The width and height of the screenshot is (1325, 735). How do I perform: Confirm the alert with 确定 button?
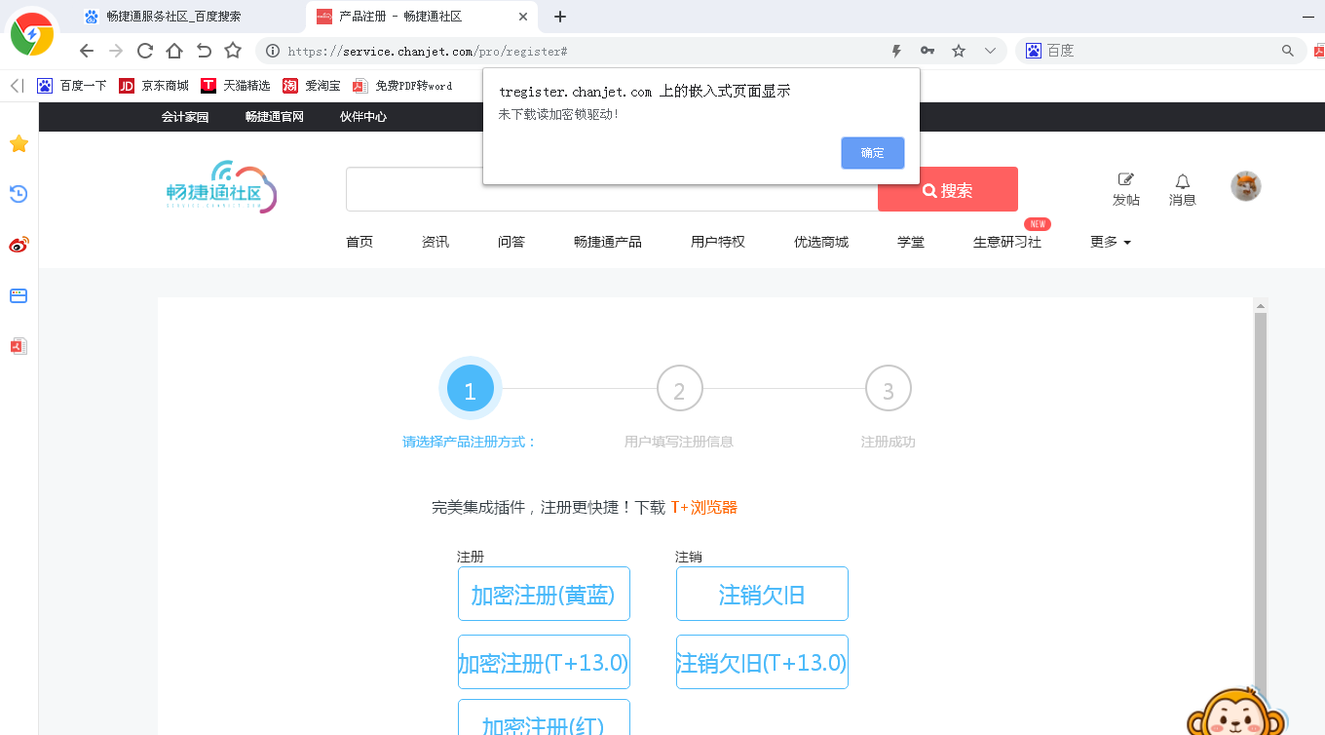[x=873, y=153]
